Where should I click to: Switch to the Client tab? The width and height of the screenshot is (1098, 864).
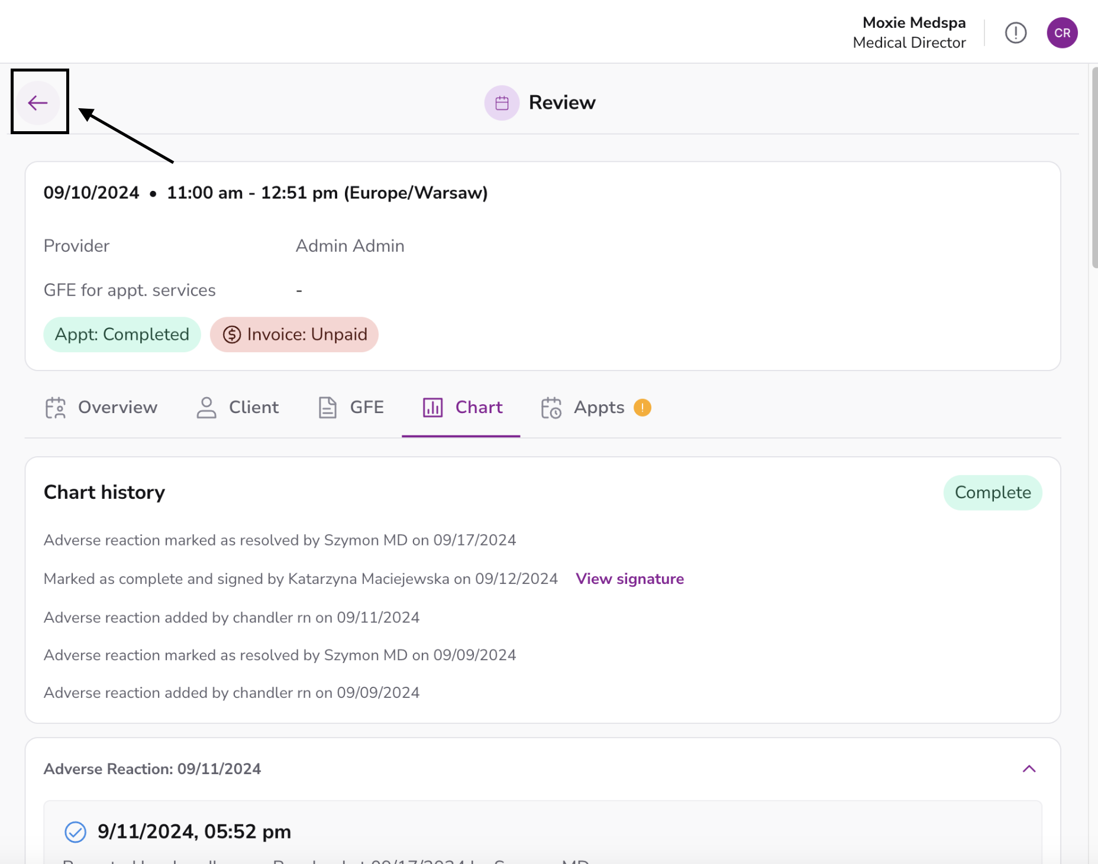[237, 408]
